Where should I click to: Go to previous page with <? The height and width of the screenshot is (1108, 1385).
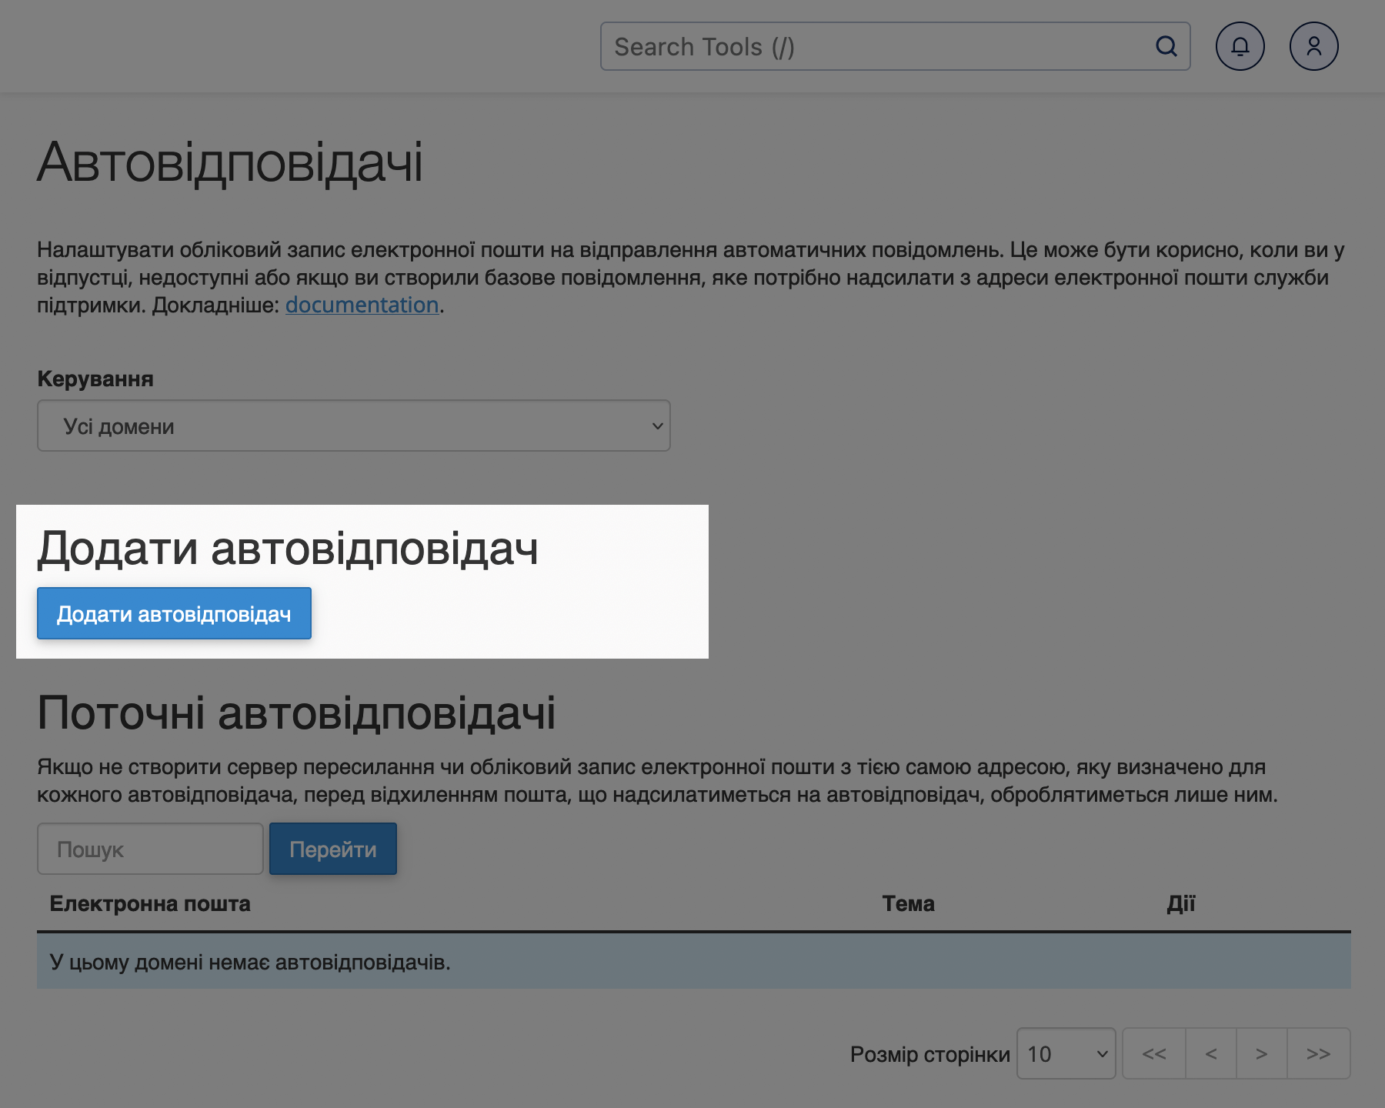[x=1211, y=1053]
